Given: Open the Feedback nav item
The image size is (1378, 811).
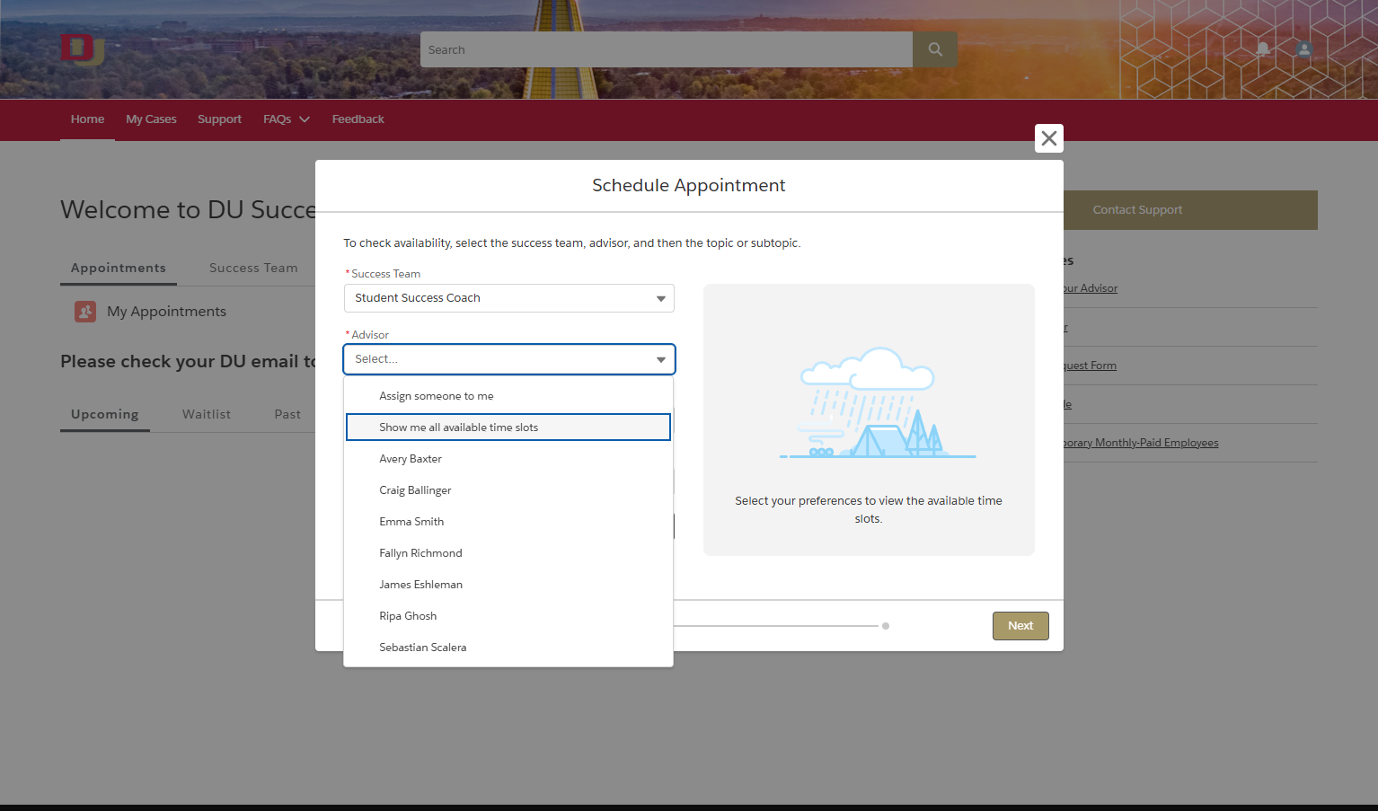Looking at the screenshot, I should tap(358, 119).
